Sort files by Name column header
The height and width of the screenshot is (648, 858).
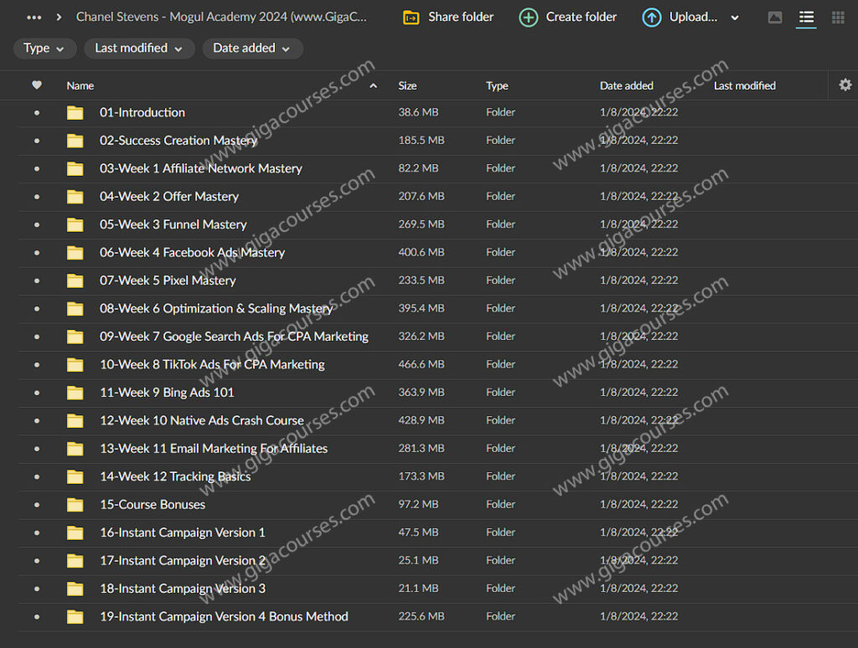[x=80, y=85]
